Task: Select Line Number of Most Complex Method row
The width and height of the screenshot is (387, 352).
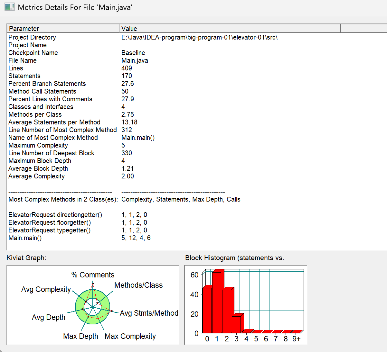Action: point(62,130)
